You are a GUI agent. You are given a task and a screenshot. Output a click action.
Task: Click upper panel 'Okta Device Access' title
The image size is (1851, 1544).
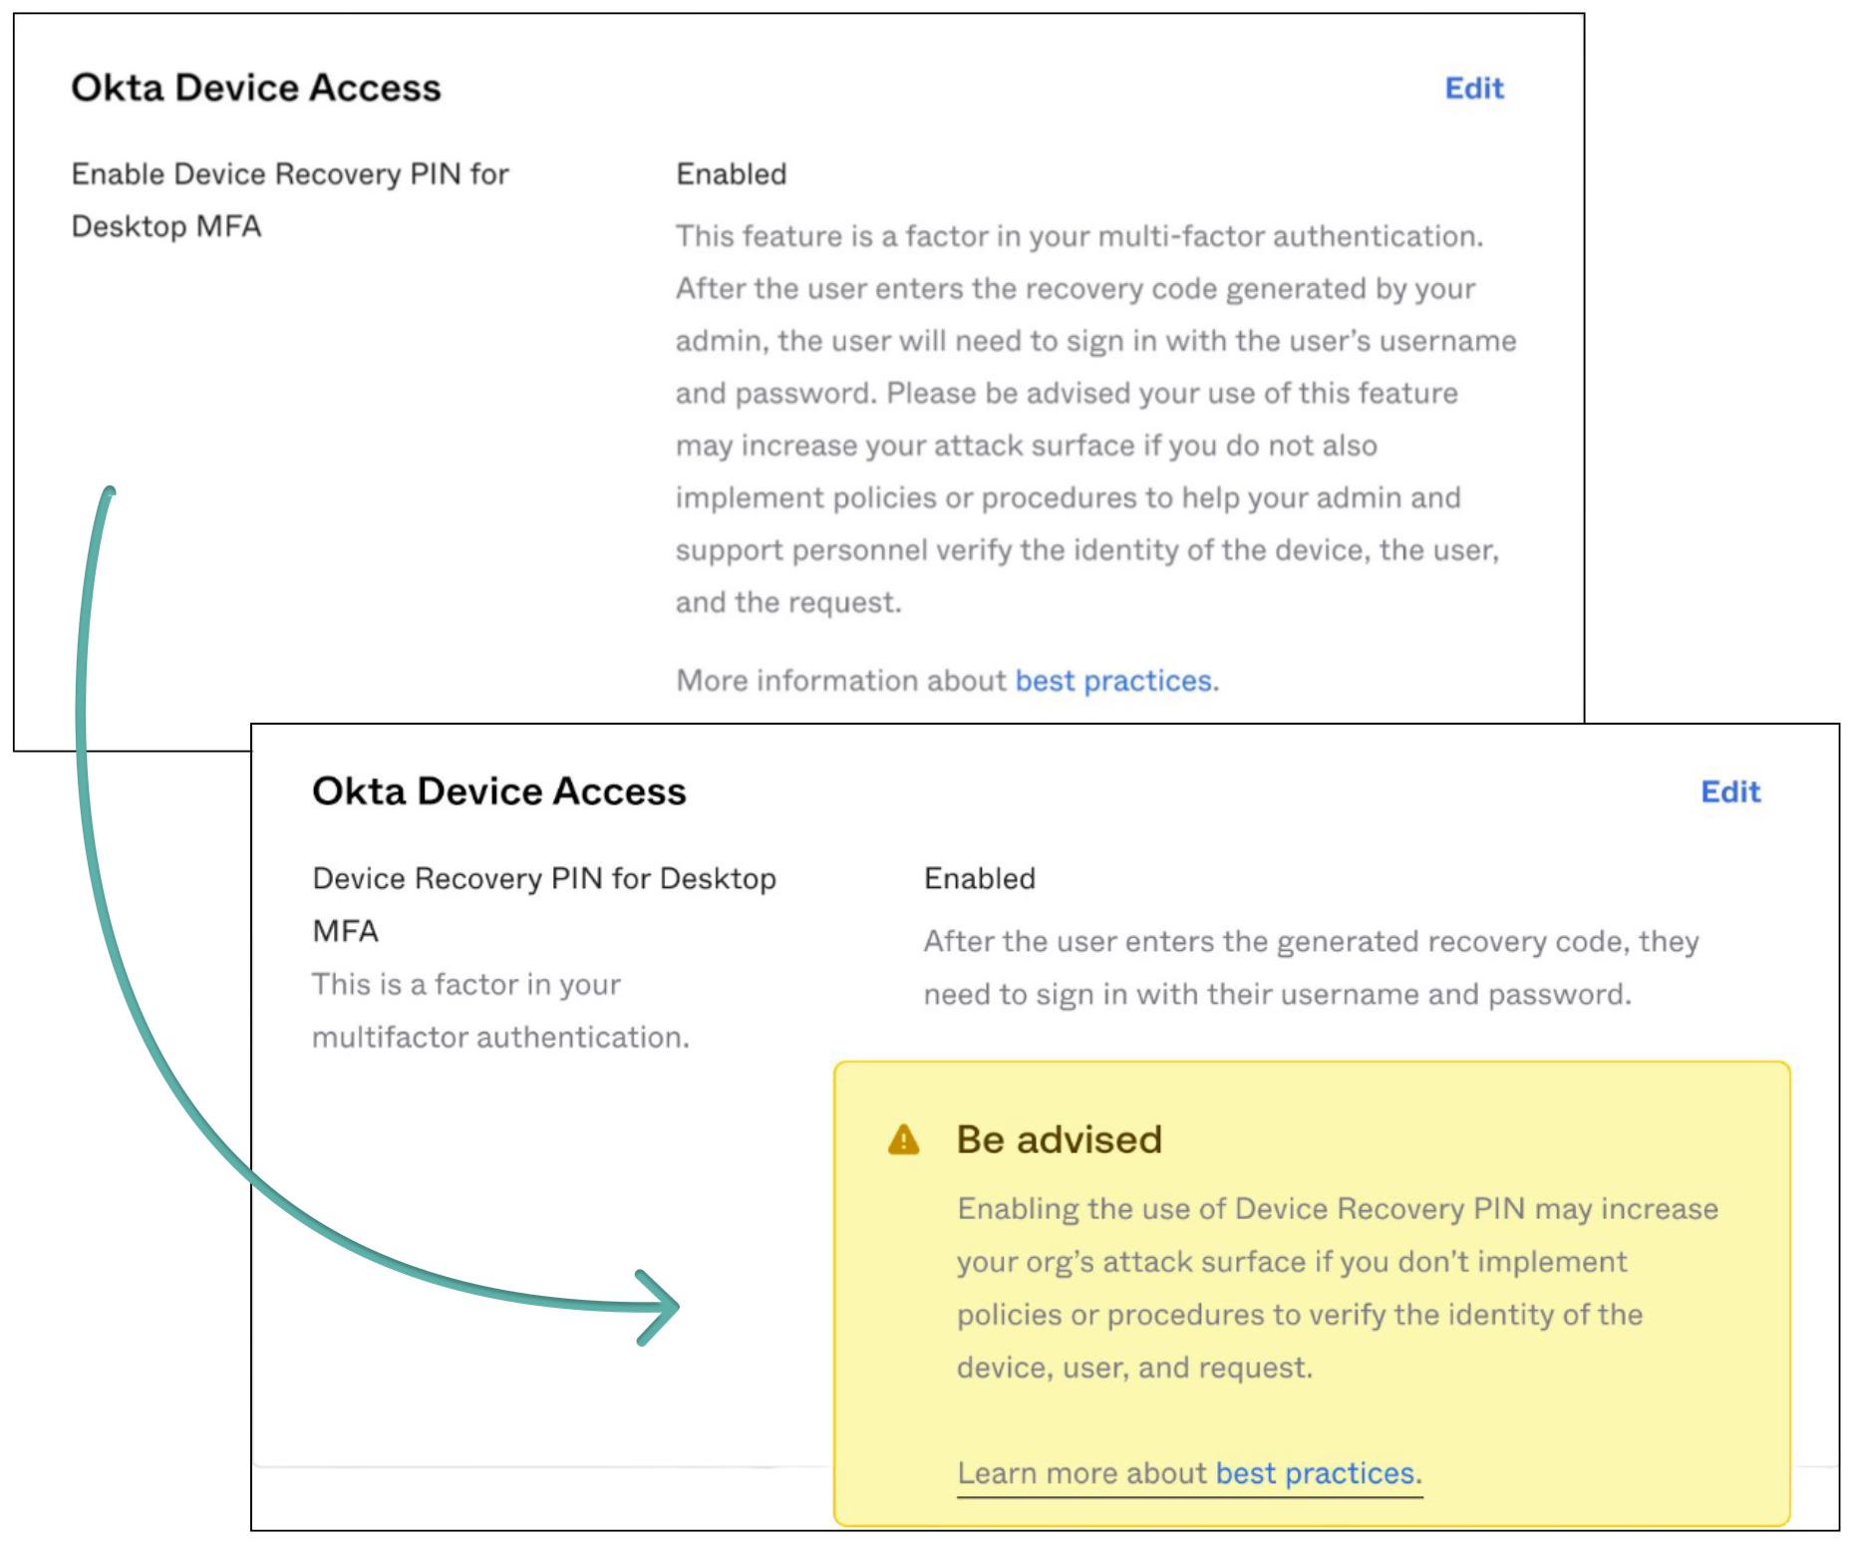tap(256, 88)
